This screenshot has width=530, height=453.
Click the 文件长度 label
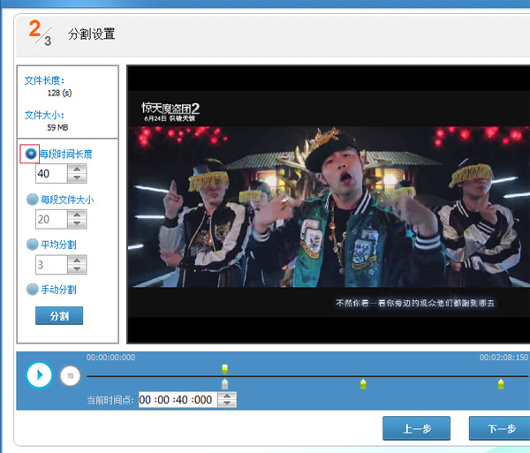[x=44, y=80]
